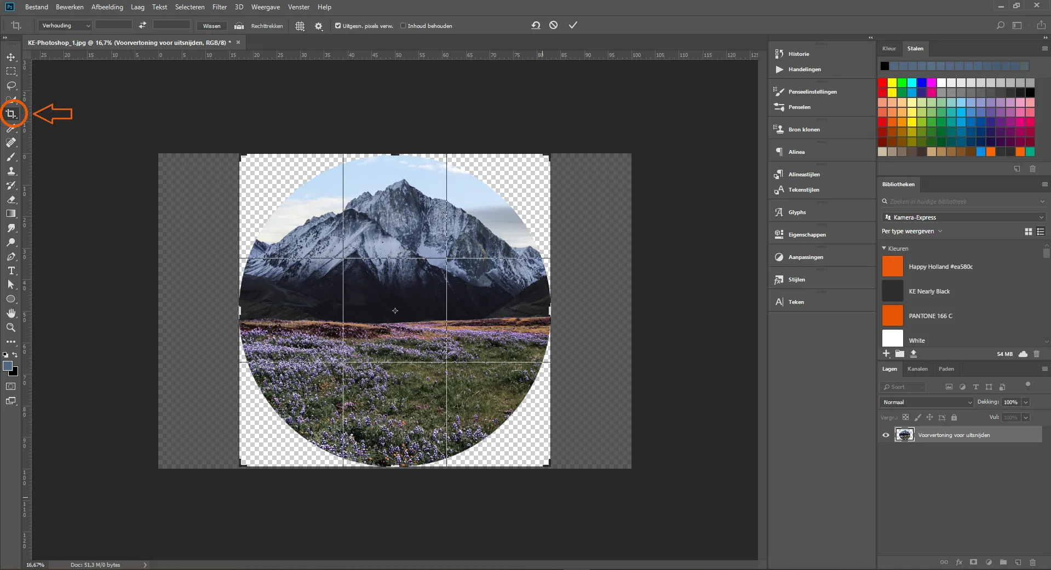Viewport: 1051px width, 570px height.
Task: Open the Stalen panel menu
Action: [x=1044, y=49]
